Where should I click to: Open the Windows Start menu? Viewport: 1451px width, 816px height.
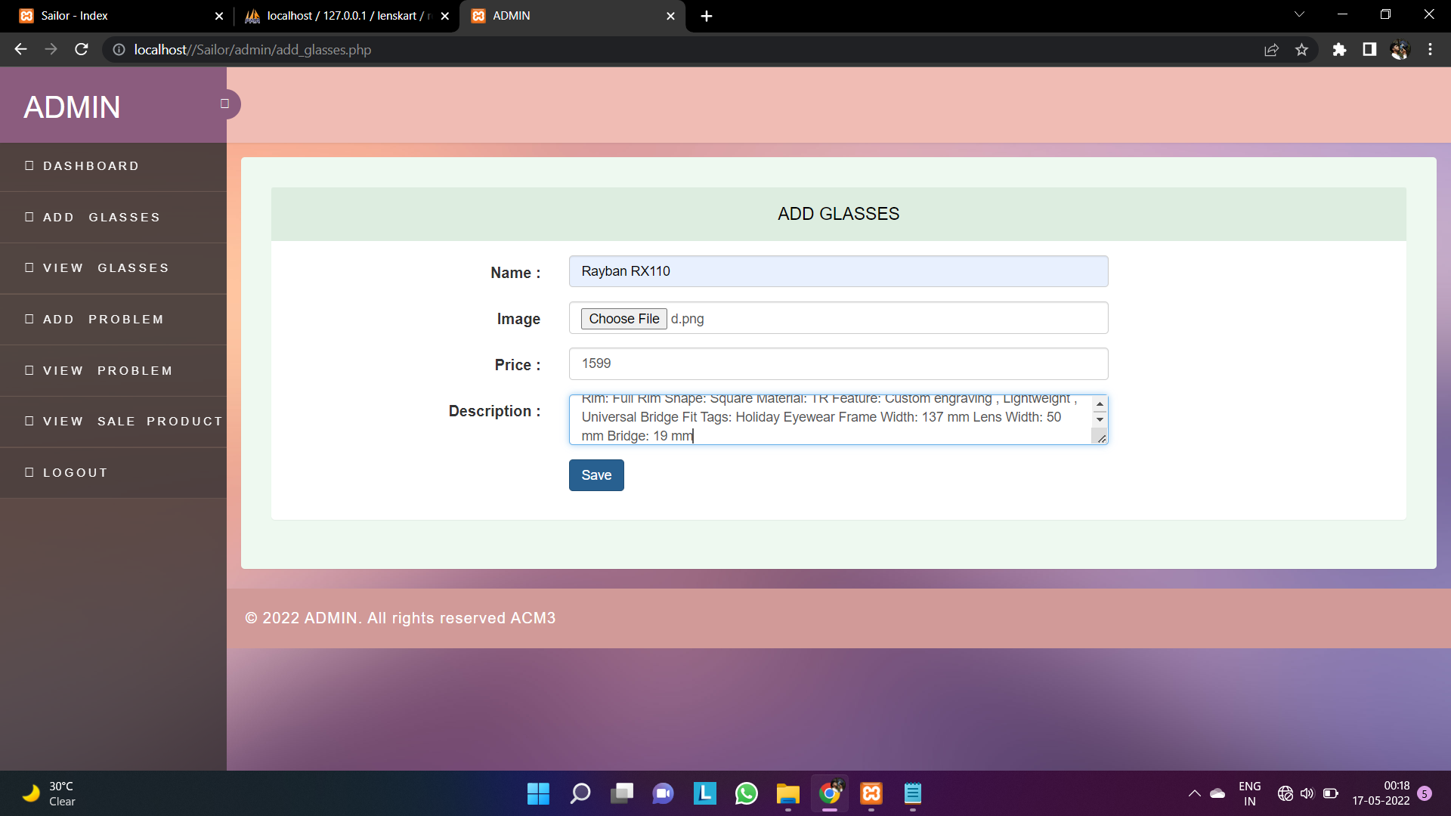coord(538,793)
